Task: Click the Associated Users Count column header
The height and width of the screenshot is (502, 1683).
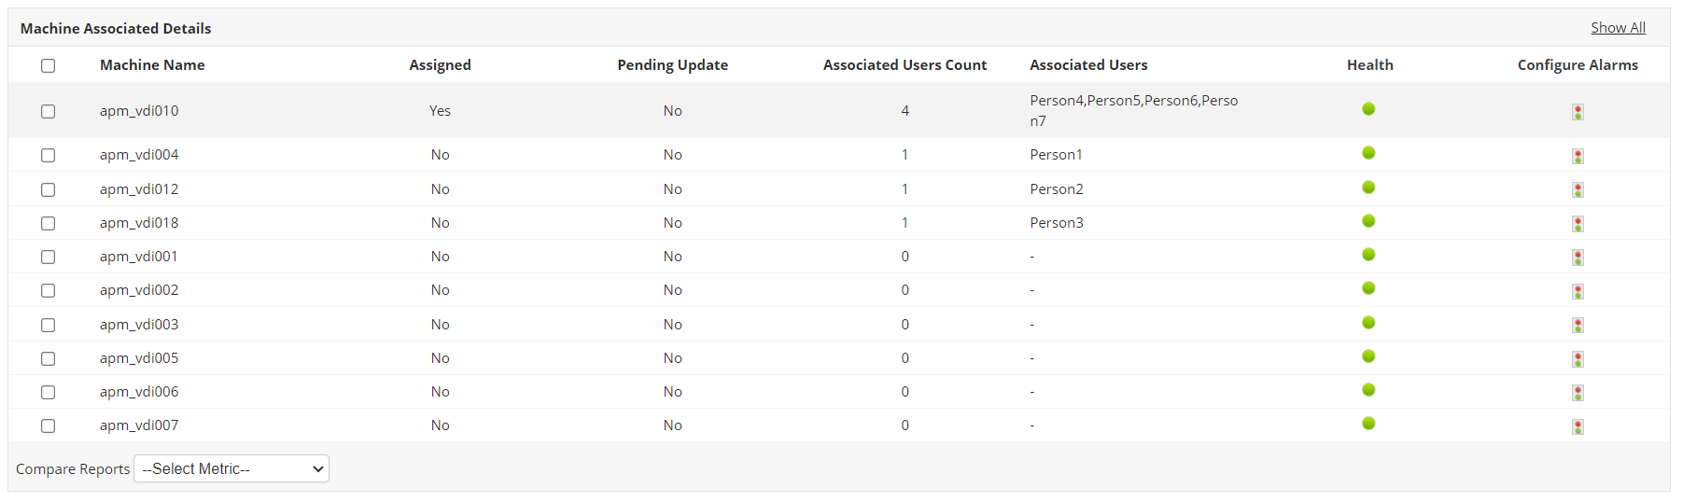Action: pyautogui.click(x=905, y=65)
